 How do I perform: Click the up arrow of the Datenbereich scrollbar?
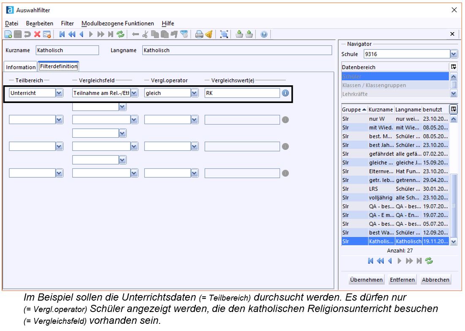click(x=454, y=77)
